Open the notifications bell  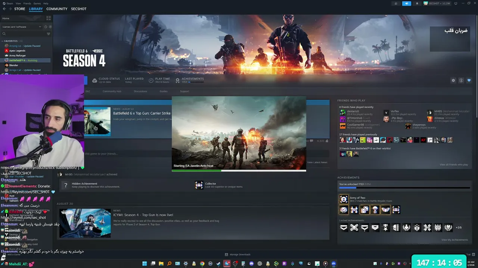(417, 3)
